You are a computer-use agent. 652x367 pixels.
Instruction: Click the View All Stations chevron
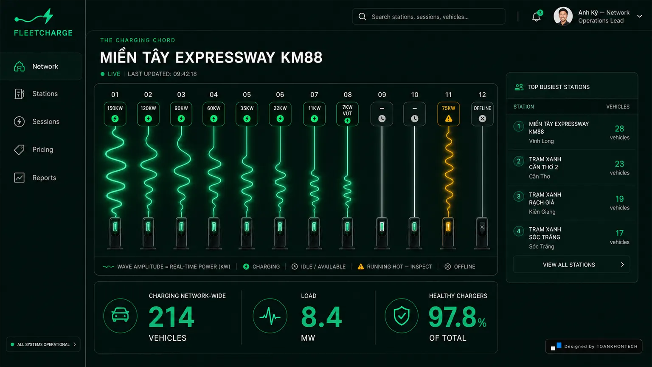(x=622, y=265)
